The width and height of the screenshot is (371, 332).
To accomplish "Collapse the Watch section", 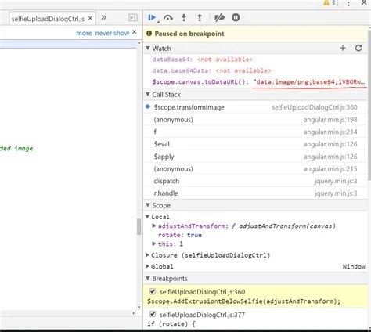I will pyautogui.click(x=148, y=48).
